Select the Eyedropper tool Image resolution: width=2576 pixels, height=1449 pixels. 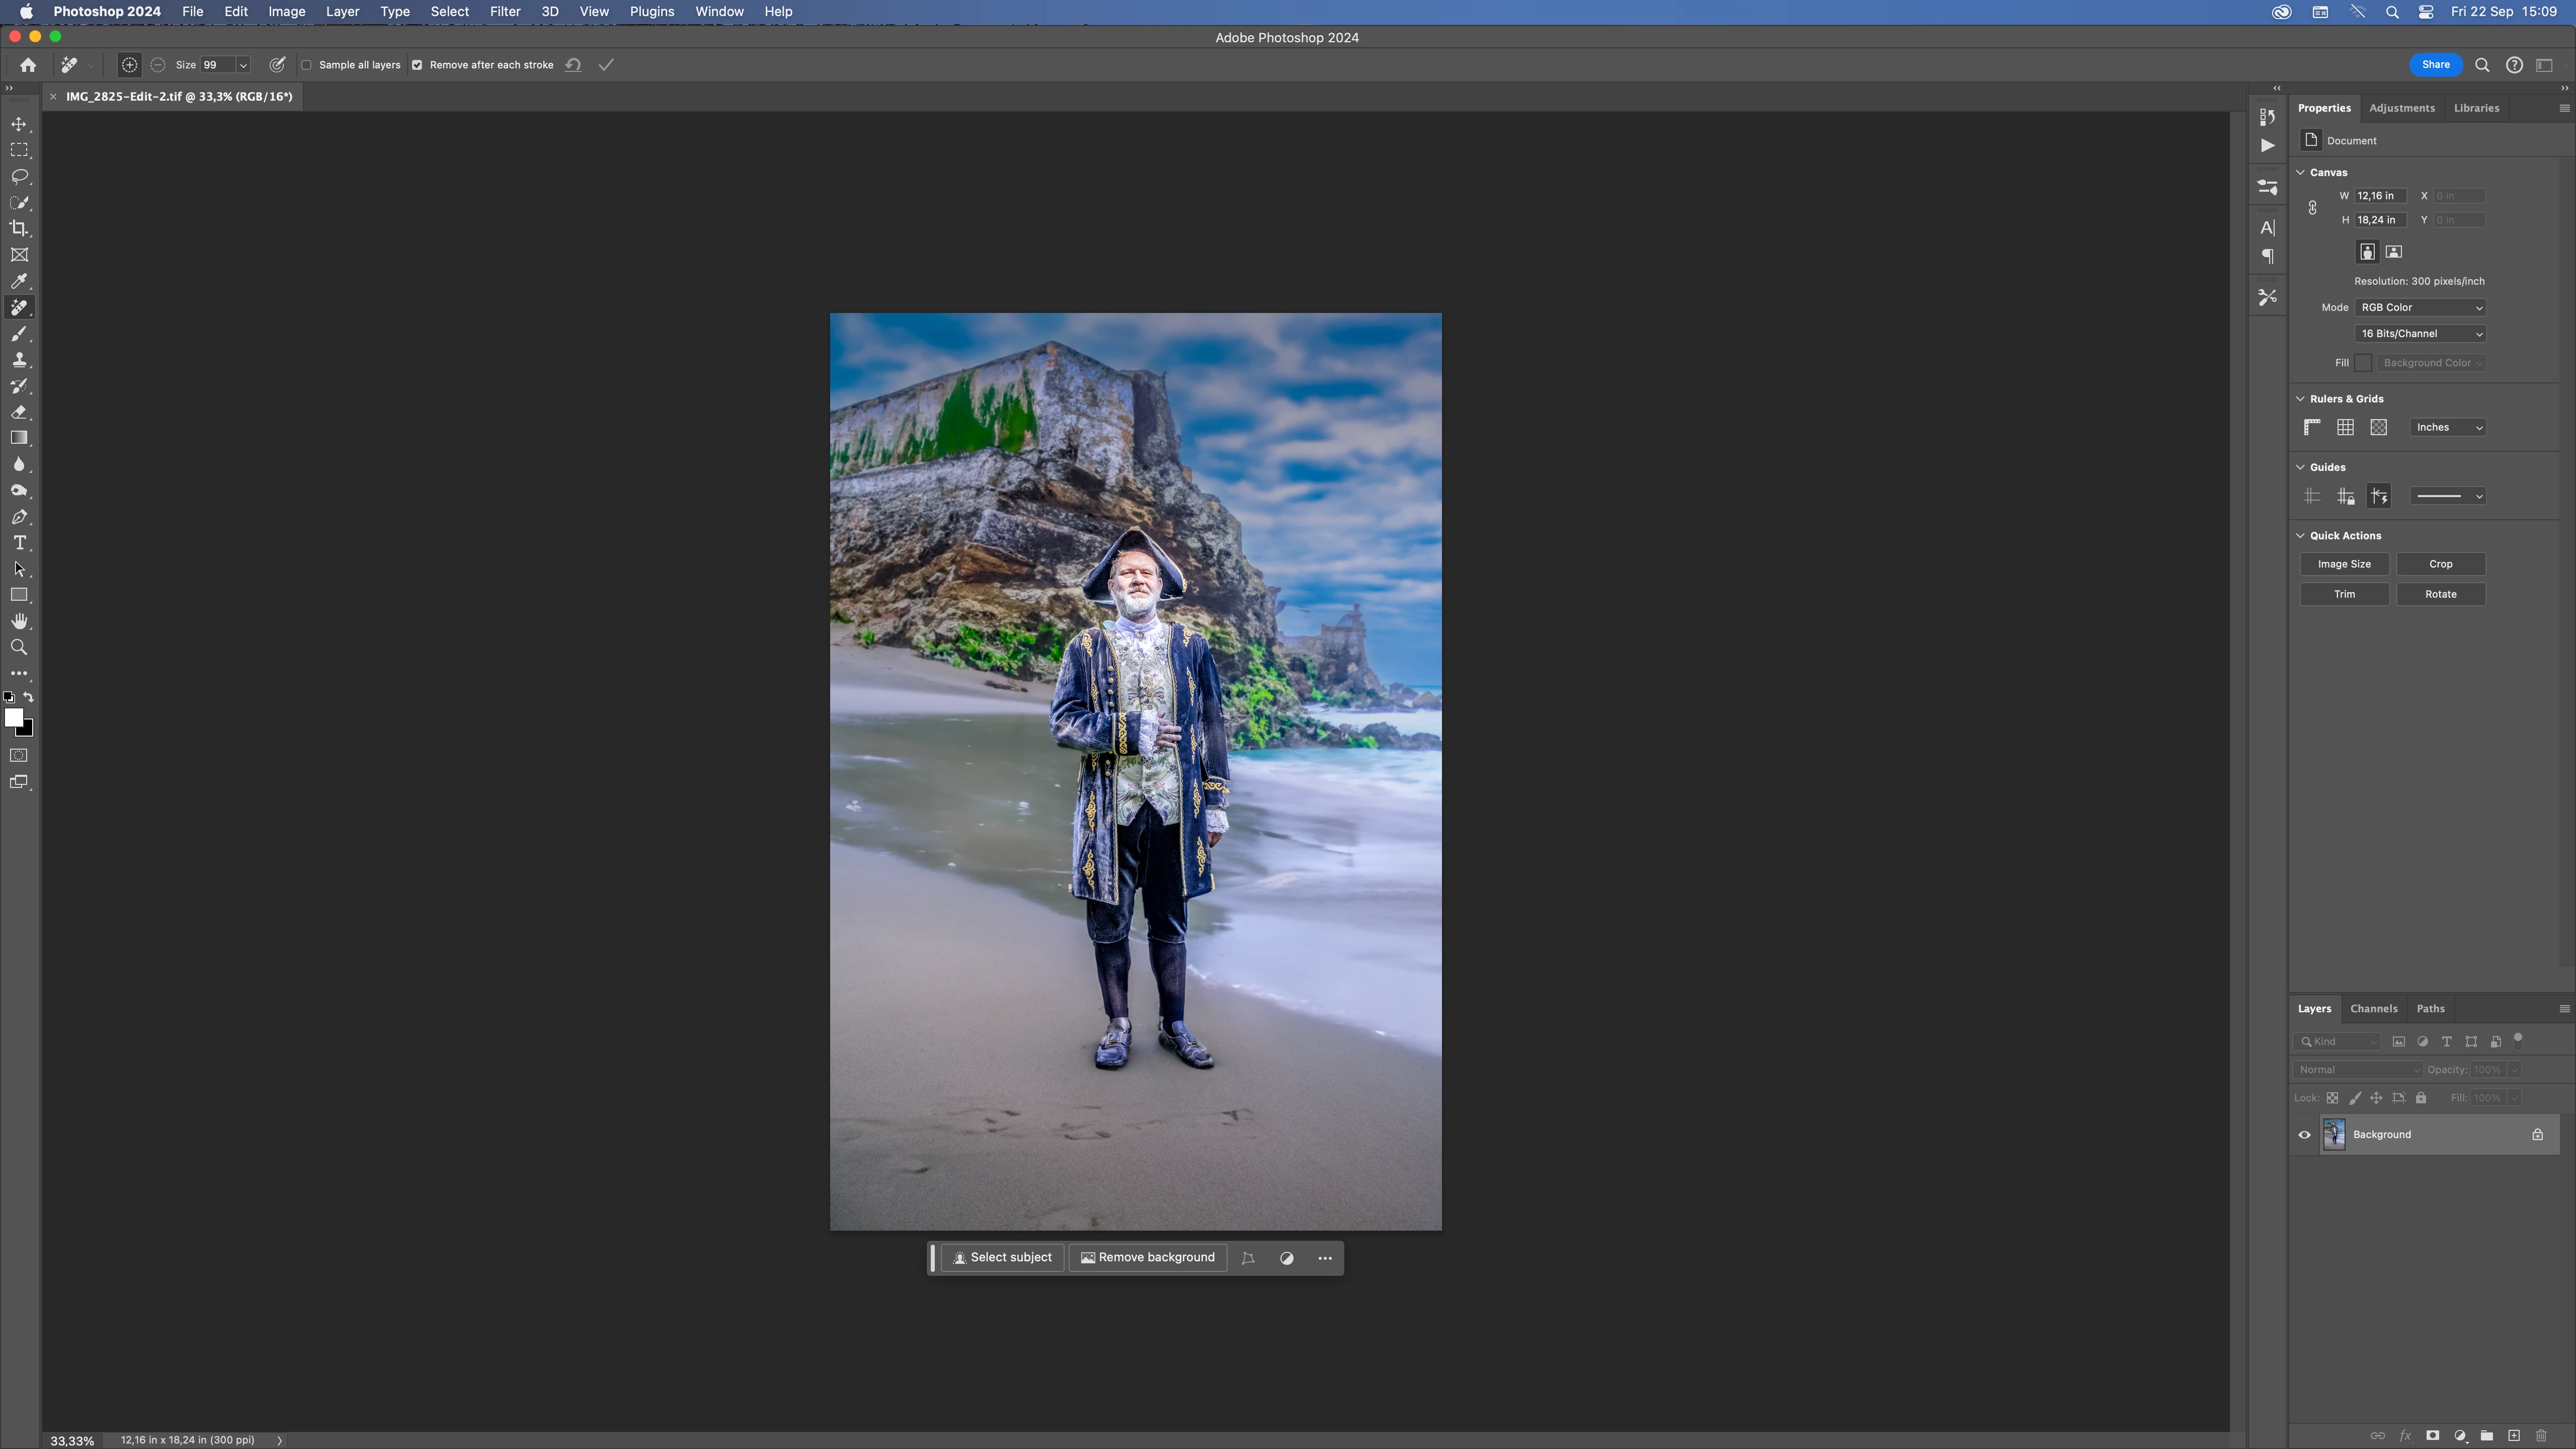pyautogui.click(x=19, y=281)
